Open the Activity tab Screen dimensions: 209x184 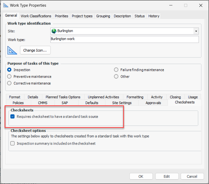157,97
